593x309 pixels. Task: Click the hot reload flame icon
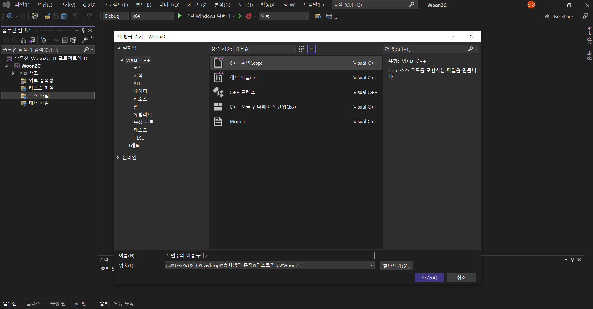(249, 16)
